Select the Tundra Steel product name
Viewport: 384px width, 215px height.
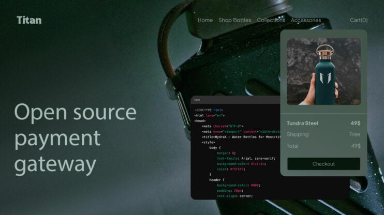pos(302,124)
